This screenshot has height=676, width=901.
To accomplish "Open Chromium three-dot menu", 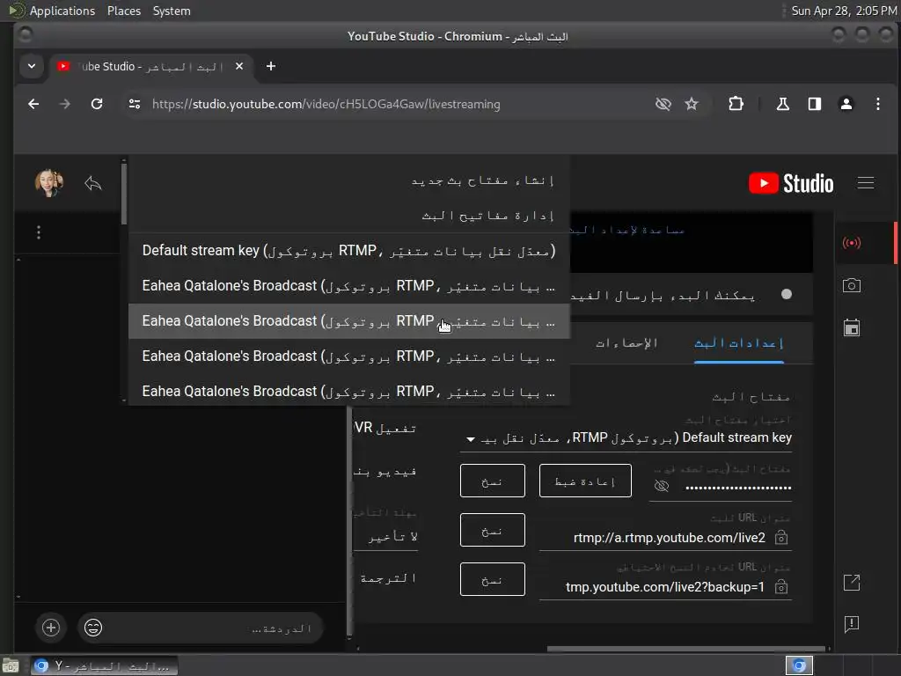I will coord(877,104).
